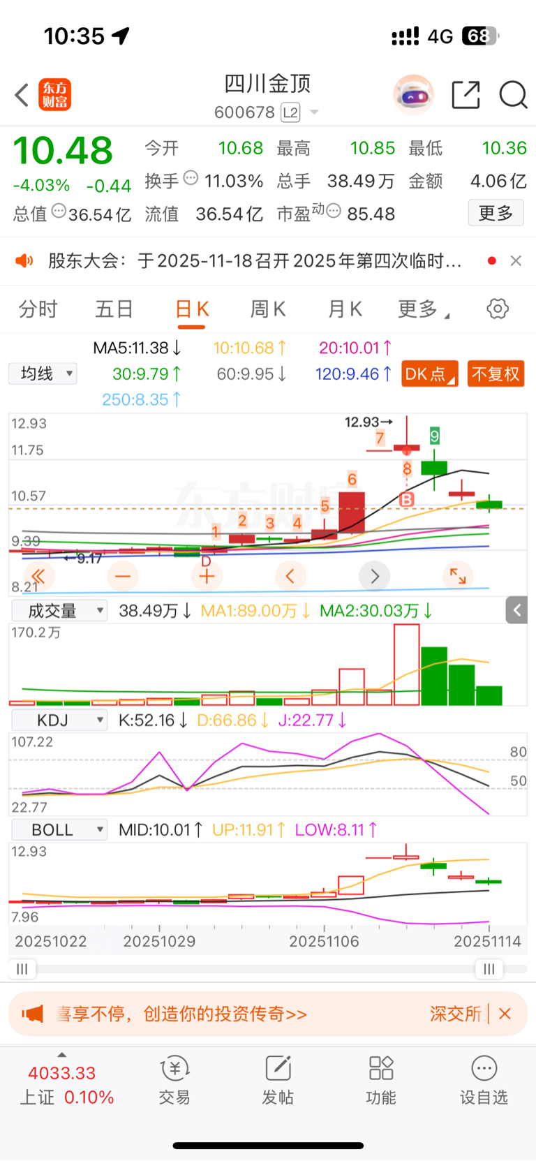
Task: Open the robot assistant avatar
Action: tap(413, 94)
